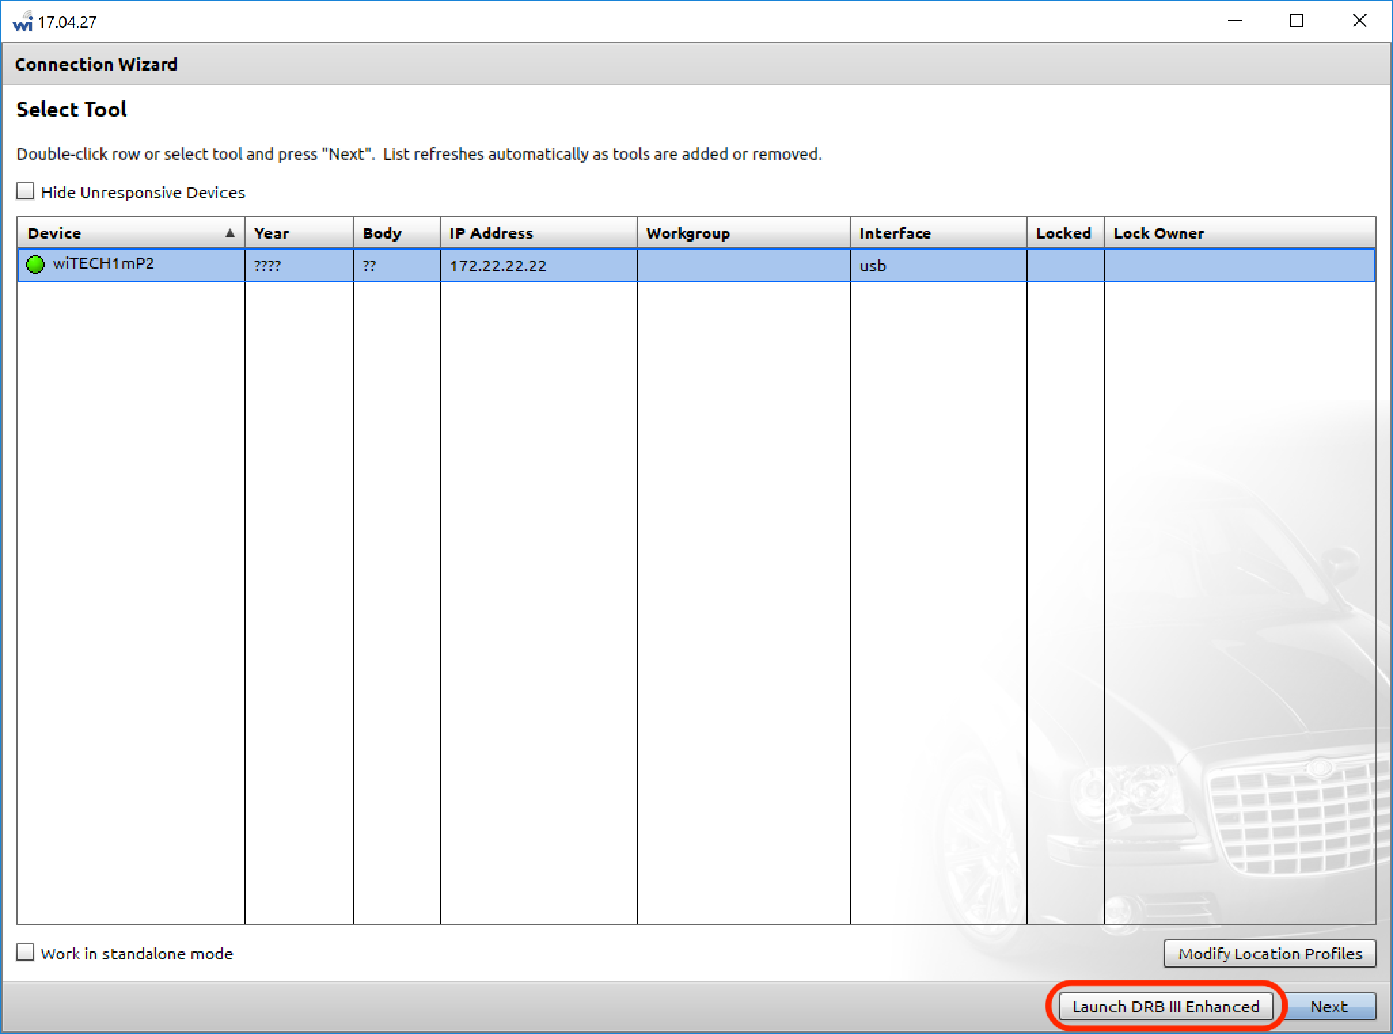Image resolution: width=1393 pixels, height=1034 pixels.
Task: Sort by the Body column header
Action: tap(397, 233)
